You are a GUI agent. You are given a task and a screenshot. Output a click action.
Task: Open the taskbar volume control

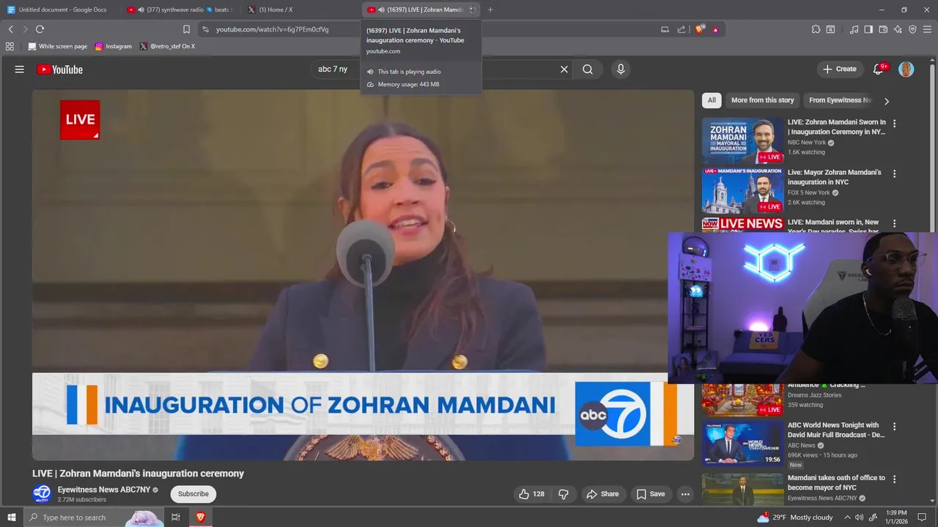pos(859,517)
